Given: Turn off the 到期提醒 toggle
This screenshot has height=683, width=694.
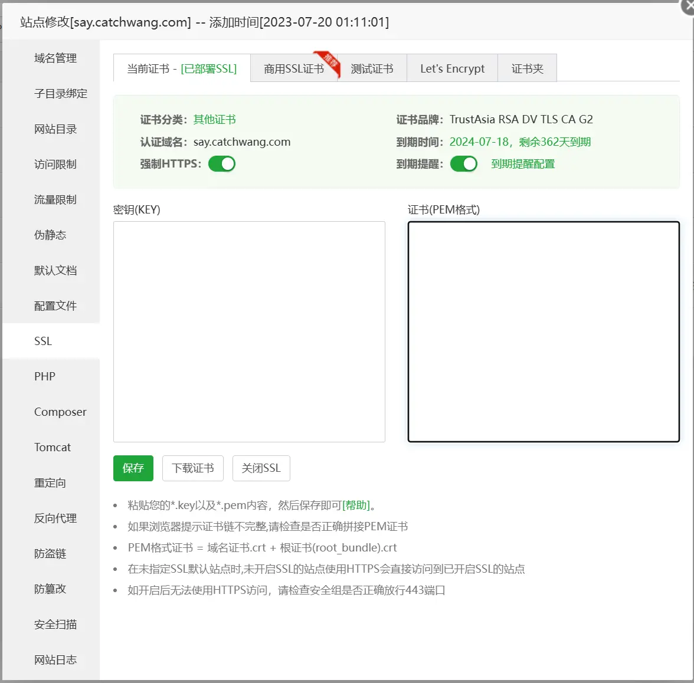Looking at the screenshot, I should click(464, 163).
